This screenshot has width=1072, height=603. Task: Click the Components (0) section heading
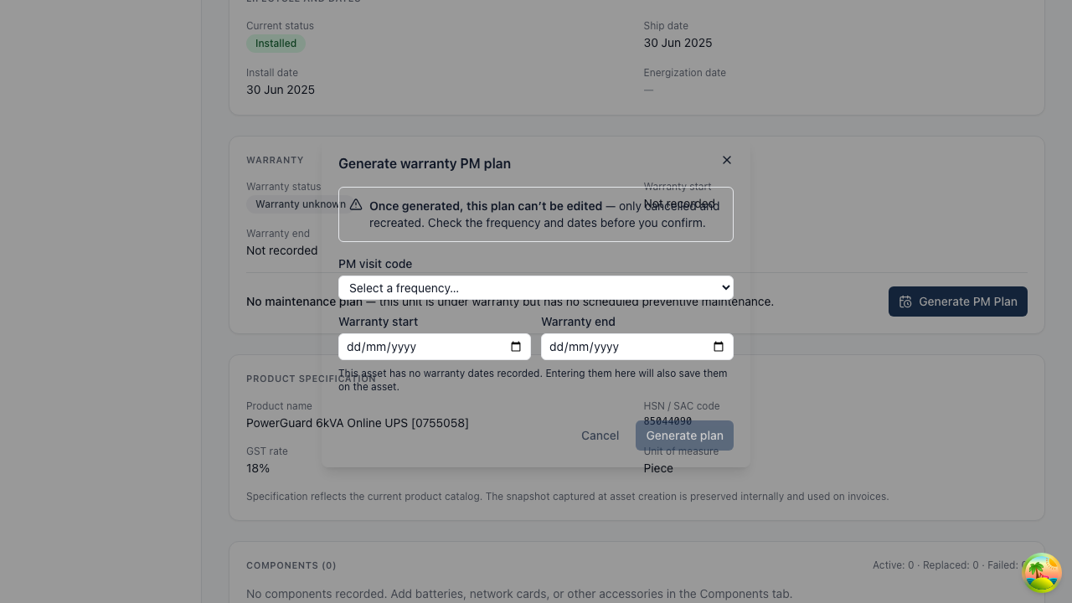point(291,565)
